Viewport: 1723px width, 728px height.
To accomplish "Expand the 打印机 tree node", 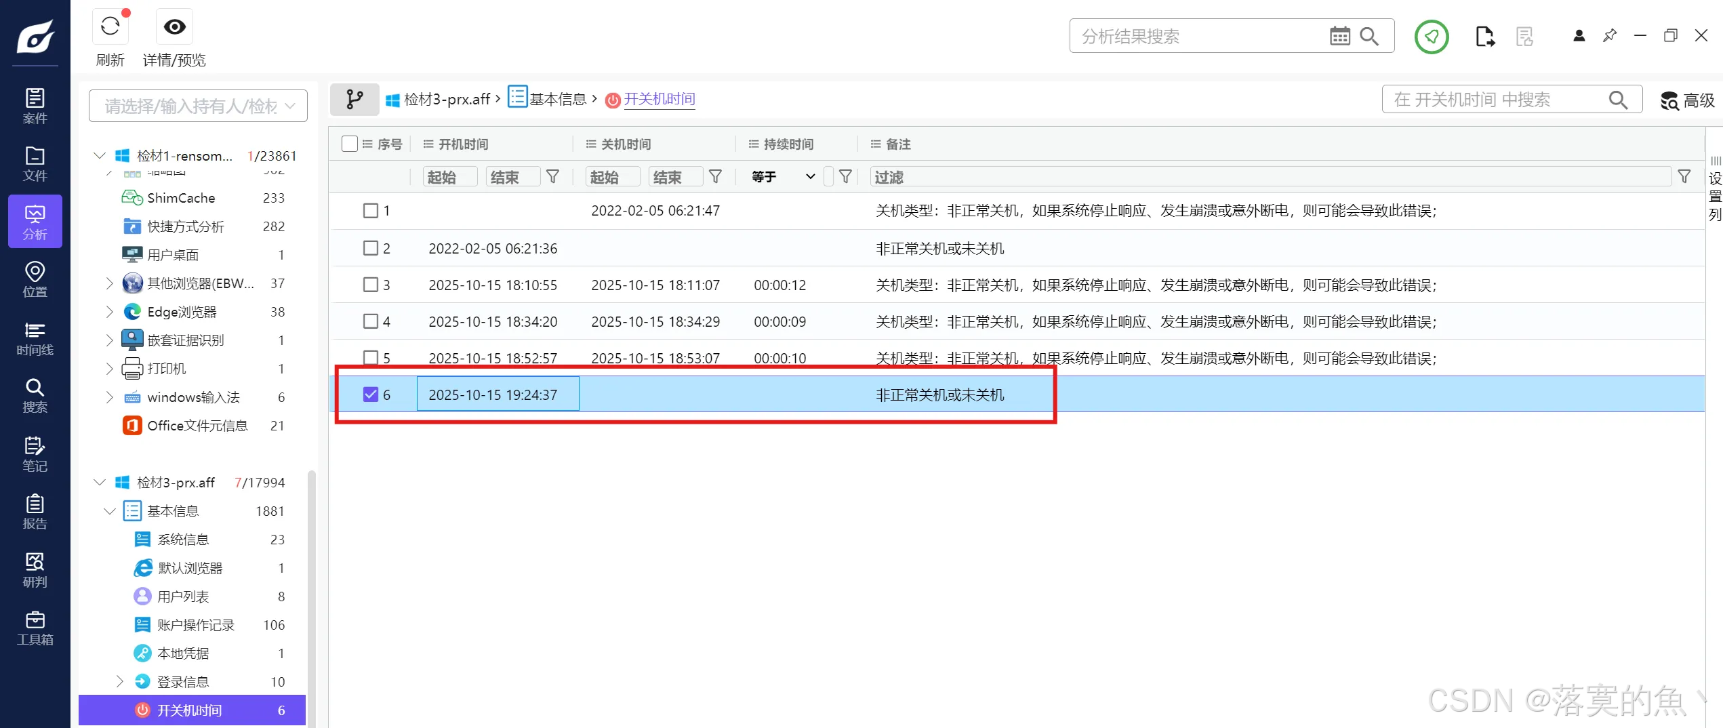I will (109, 369).
